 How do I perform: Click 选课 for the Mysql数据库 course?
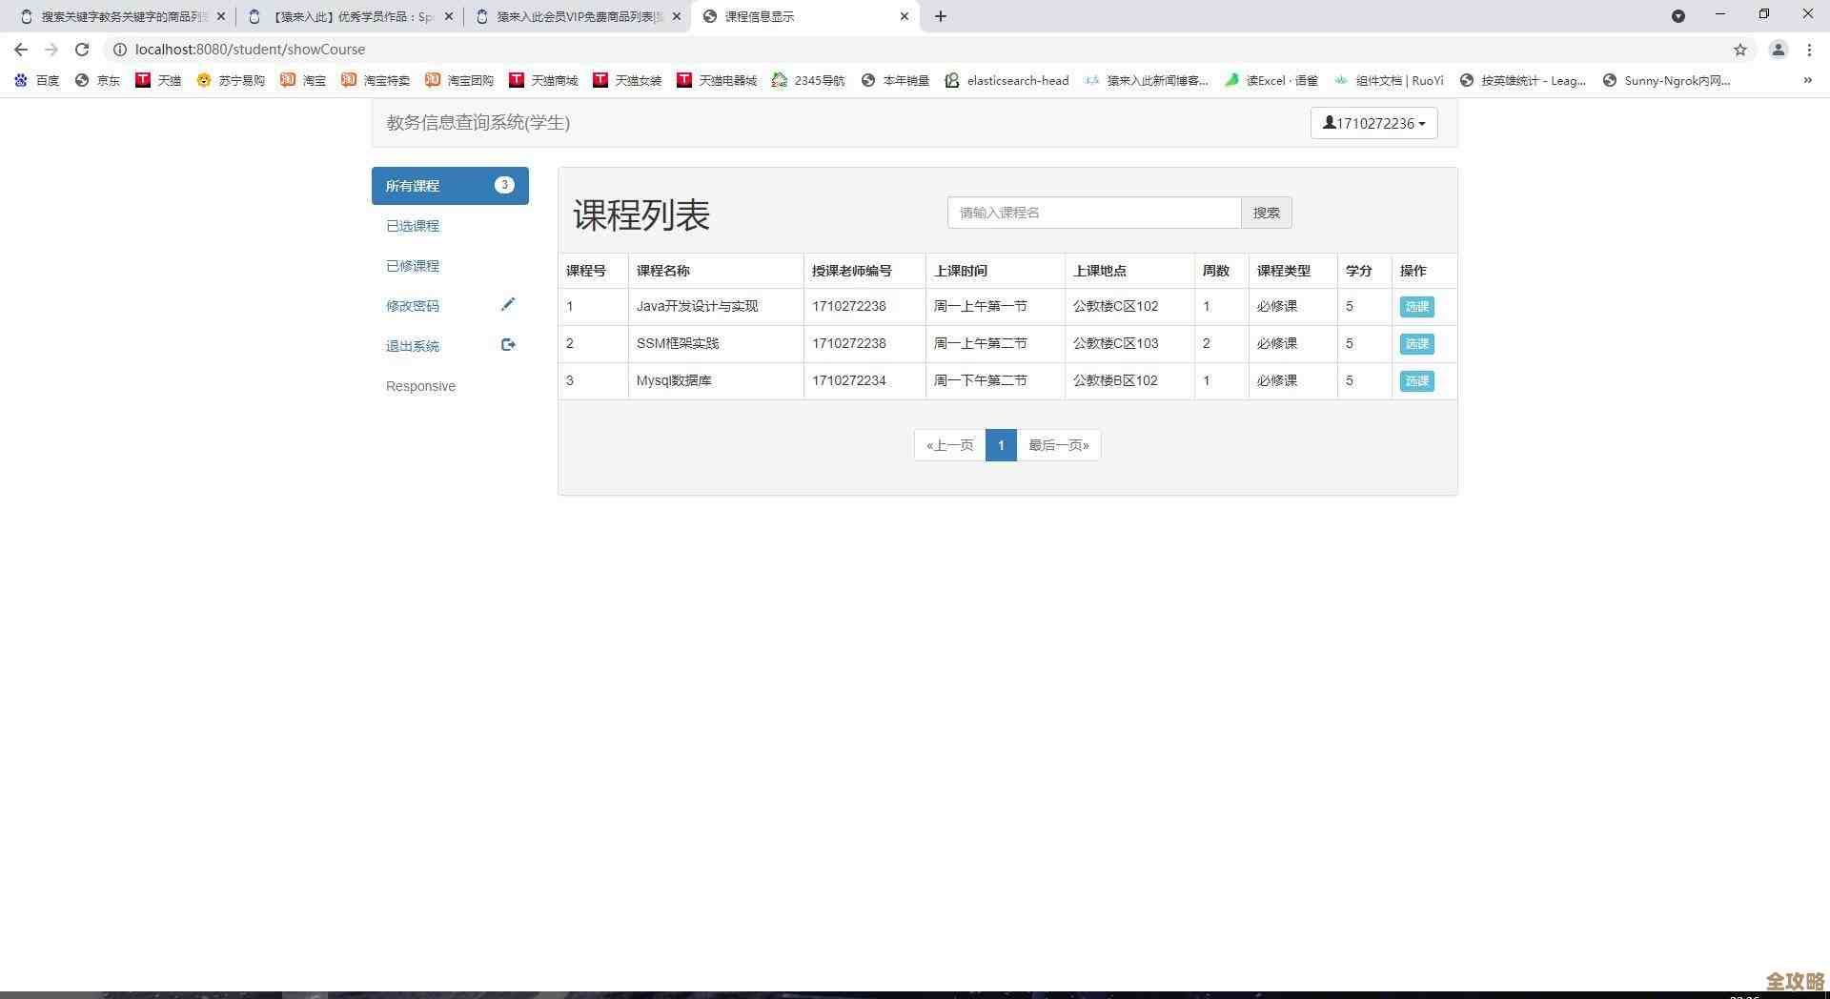pos(1416,380)
